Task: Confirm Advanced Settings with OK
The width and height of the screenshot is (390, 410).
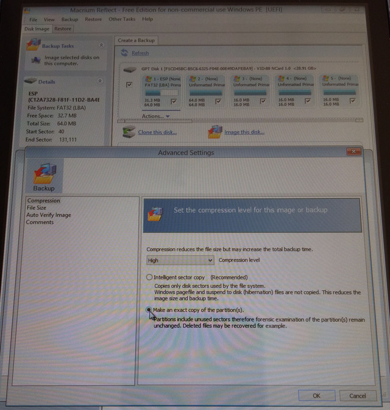Action: pos(317,395)
